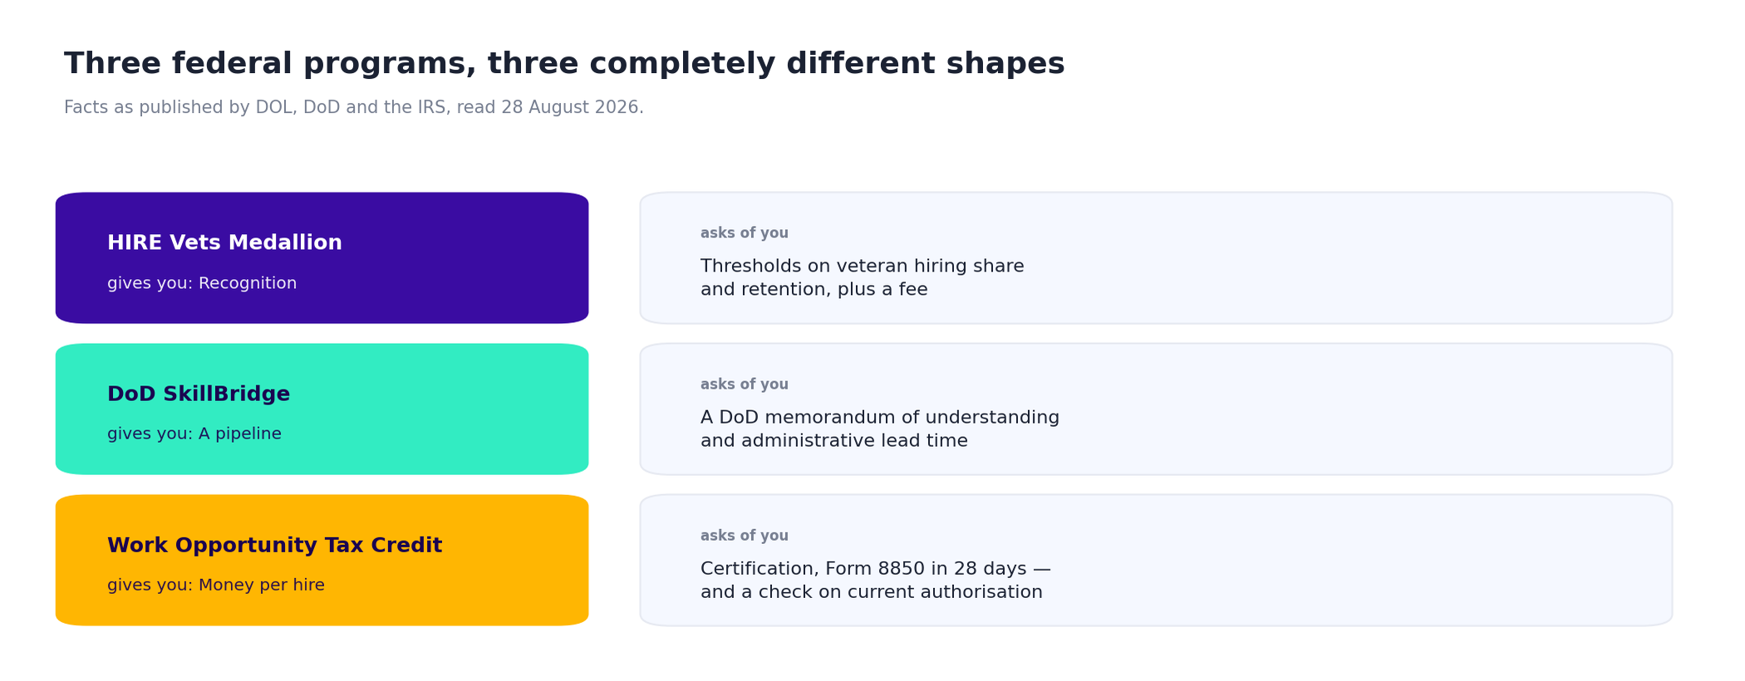This screenshot has height=681, width=1745.
Task: Click the DoD SkillBridge title text
Action: pyautogui.click(x=199, y=394)
